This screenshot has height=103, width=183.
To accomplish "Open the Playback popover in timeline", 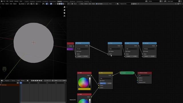I will pos(8,81).
